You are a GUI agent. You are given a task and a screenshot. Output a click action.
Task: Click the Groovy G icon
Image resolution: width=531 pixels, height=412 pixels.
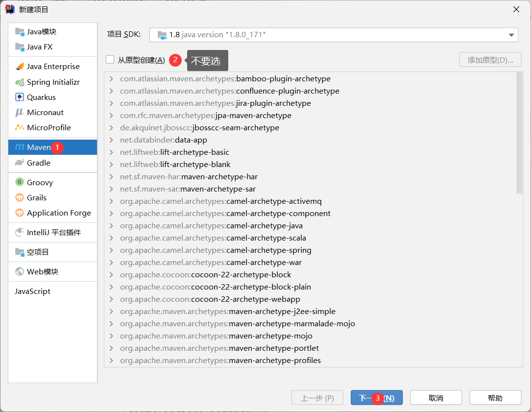[20, 182]
